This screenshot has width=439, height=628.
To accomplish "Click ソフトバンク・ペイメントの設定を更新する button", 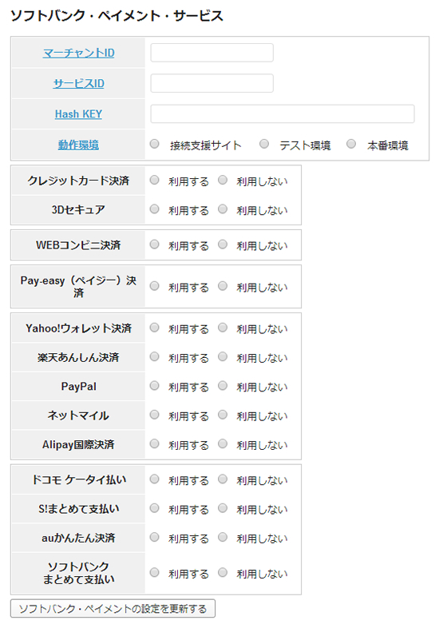I will [x=113, y=608].
